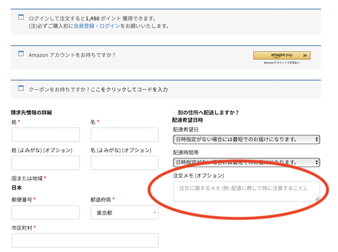Click the icon next to Amazon アカウント text
This screenshot has width=338, height=252.
(x=21, y=55)
